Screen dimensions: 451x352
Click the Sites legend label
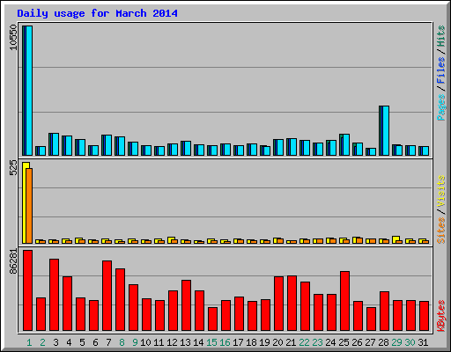click(x=440, y=231)
